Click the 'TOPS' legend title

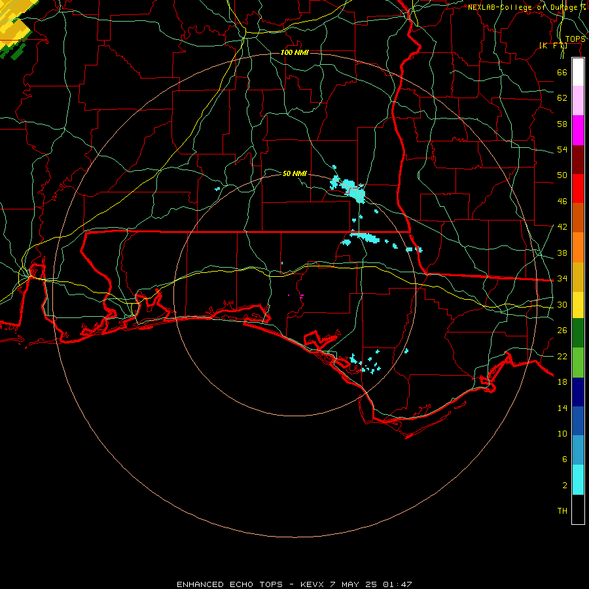click(x=575, y=39)
